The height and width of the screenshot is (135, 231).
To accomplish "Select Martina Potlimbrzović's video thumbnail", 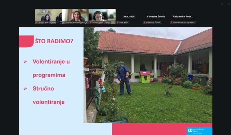I will click(x=75, y=16).
